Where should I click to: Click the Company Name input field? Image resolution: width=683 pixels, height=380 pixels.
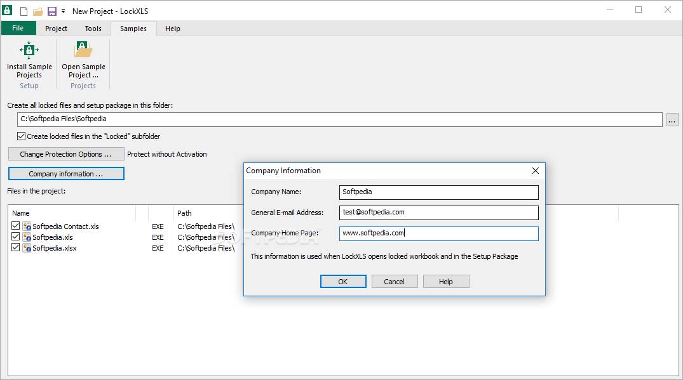tap(438, 192)
